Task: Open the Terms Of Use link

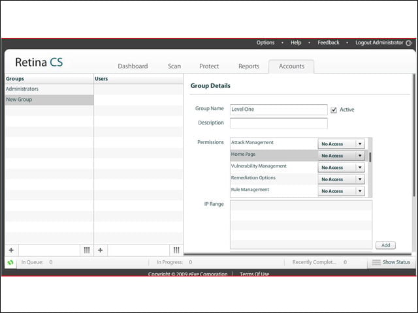Action: [x=254, y=274]
